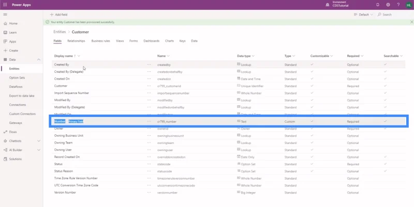
Task: Click the Environment CDSTutorial selector
Action: point(337,4)
